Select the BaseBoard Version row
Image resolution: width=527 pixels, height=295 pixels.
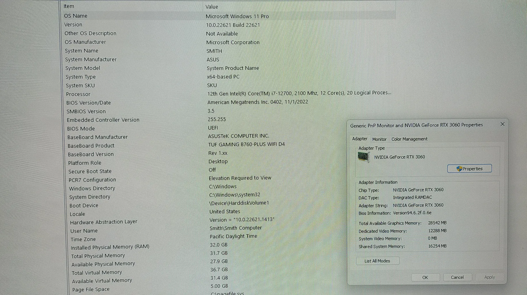coord(91,154)
